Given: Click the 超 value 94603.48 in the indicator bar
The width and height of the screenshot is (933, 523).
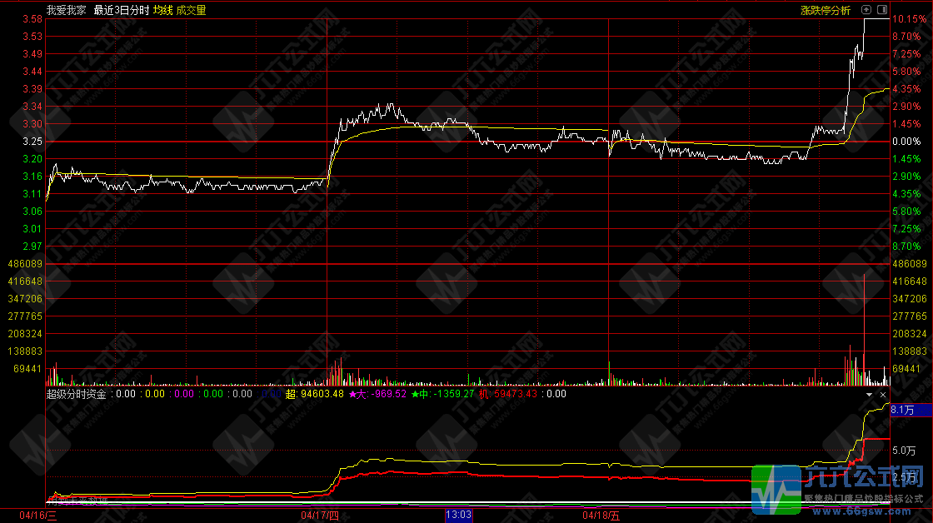Looking at the screenshot, I should point(314,394).
